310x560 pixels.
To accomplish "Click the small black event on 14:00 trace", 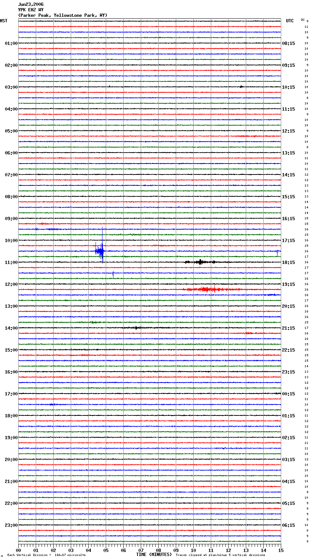I will (x=136, y=328).
